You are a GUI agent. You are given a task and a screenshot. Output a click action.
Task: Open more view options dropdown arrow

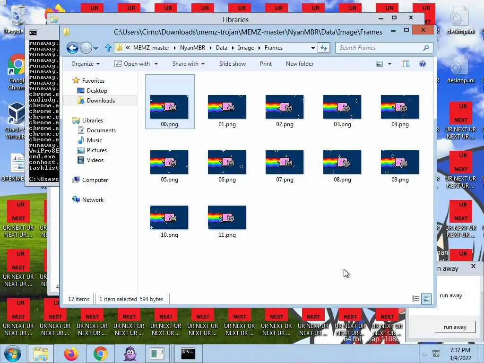point(389,64)
